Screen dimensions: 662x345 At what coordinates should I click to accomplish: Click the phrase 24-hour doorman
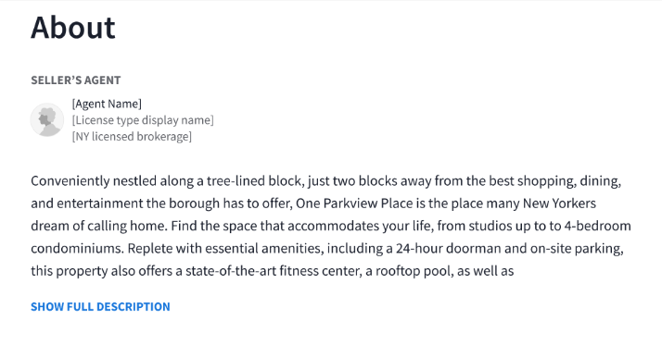[449, 249]
